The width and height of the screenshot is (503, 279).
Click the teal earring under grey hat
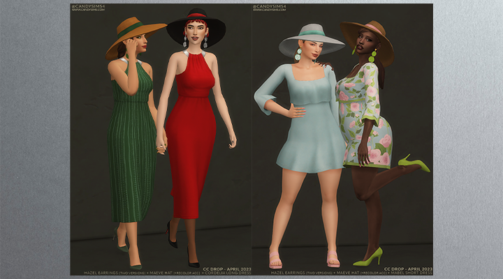[x=298, y=53]
